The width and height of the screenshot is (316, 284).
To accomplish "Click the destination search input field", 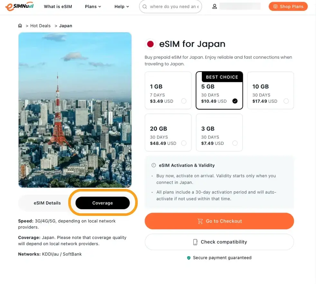I will coord(174,7).
